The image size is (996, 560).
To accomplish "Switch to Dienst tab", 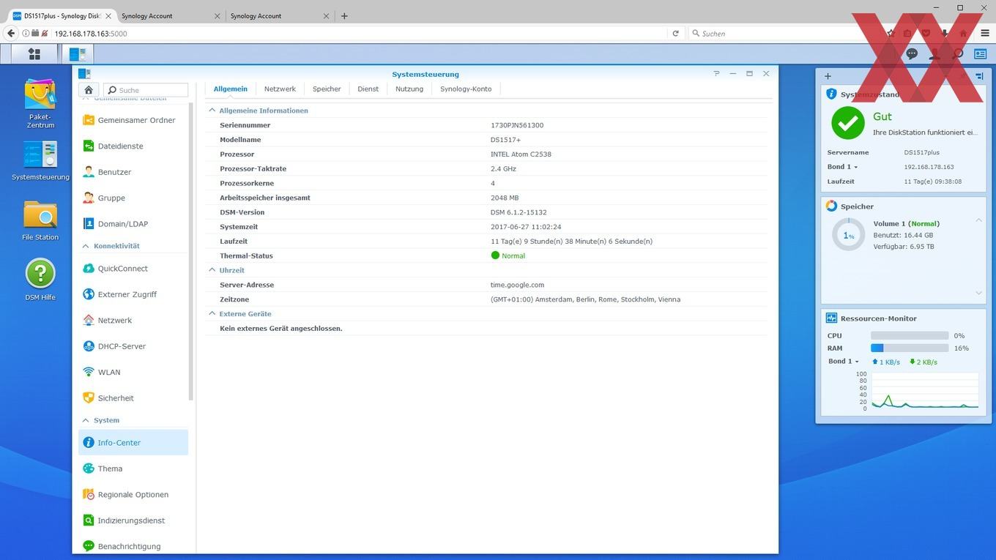I will coord(368,89).
